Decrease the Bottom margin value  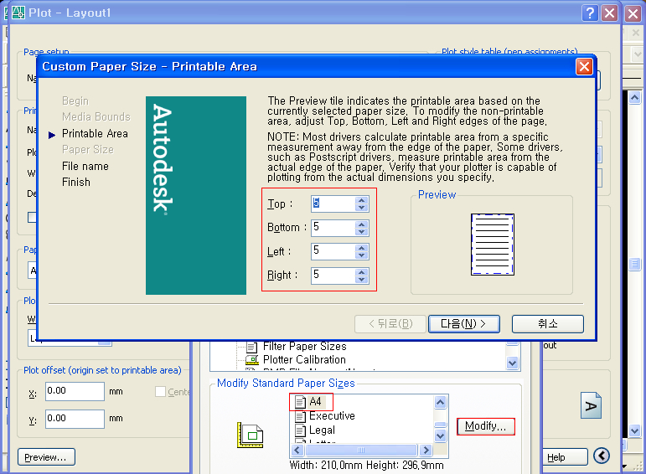362,231
